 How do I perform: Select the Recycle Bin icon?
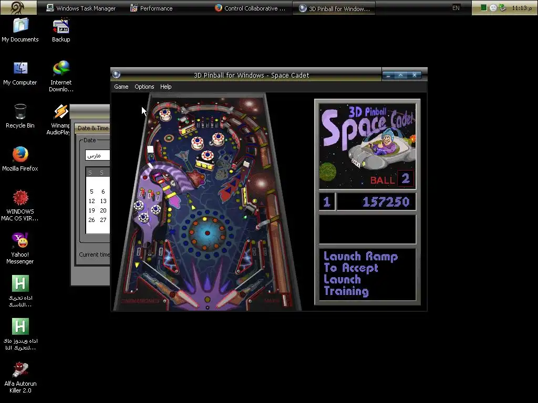pyautogui.click(x=20, y=116)
